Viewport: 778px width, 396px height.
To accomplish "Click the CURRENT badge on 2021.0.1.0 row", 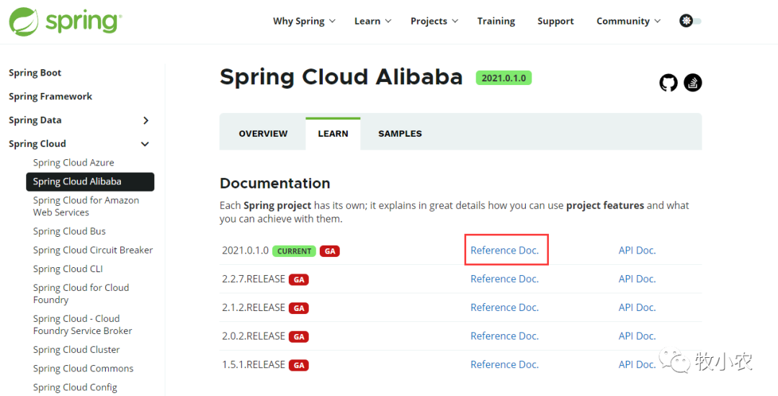I will coord(294,251).
